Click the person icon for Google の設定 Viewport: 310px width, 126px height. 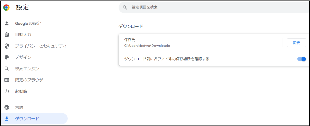tap(7, 24)
